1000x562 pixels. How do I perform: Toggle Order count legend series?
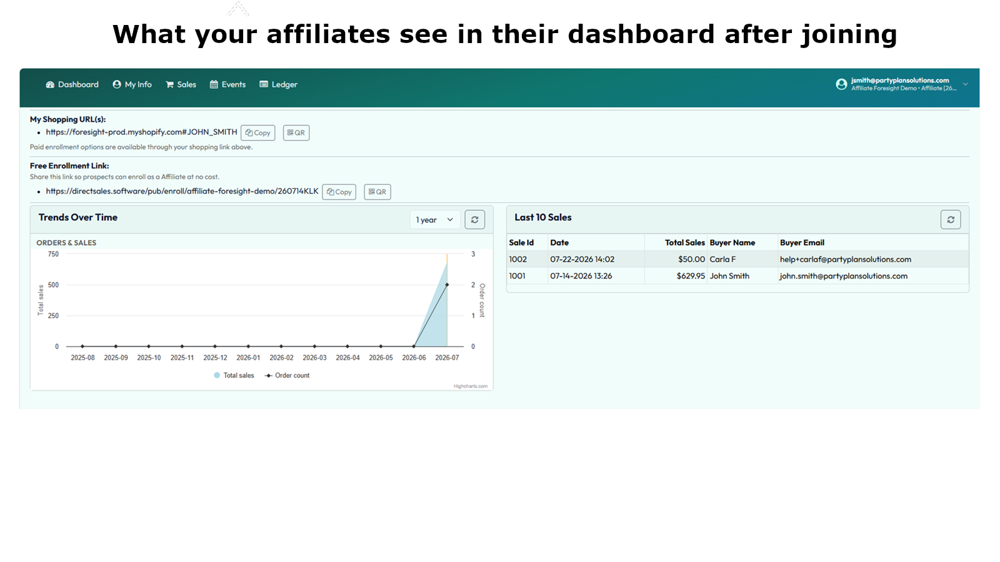click(287, 375)
